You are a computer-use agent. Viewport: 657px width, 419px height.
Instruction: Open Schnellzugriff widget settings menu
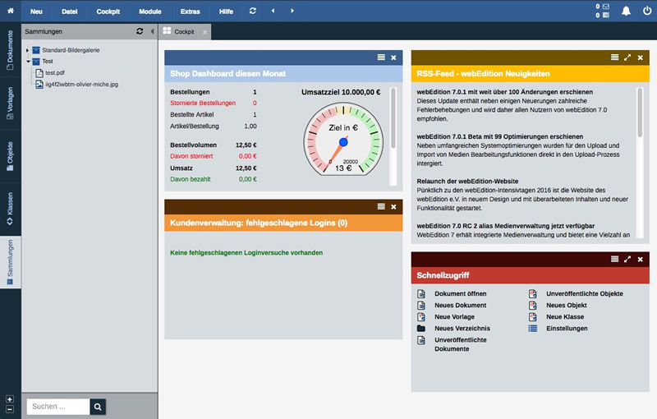tap(614, 259)
